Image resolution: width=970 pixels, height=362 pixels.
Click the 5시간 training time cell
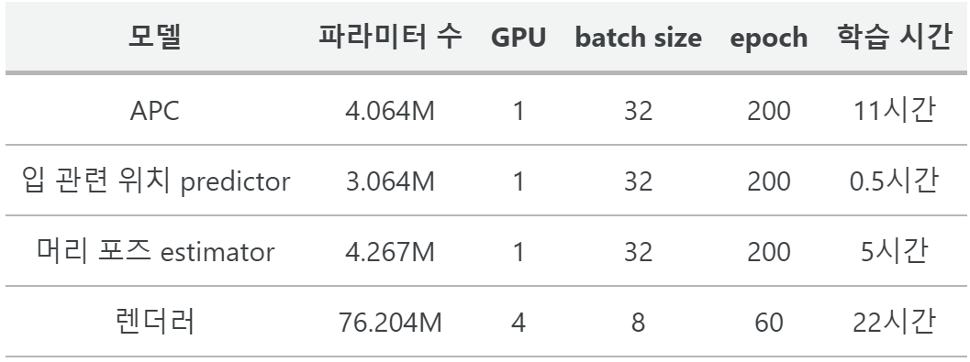click(x=894, y=252)
